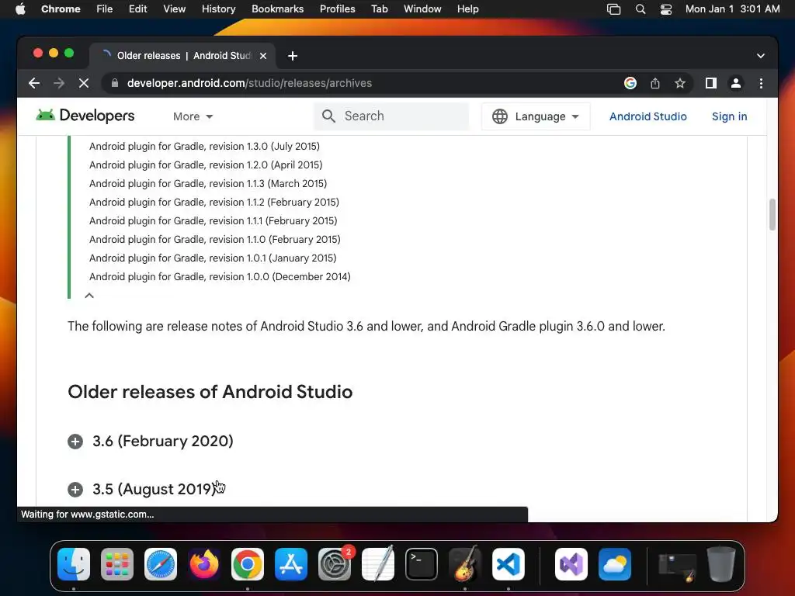Image resolution: width=795 pixels, height=596 pixels.
Task: Open Gradle plugin revision 1.1.3 (March 2015)
Action: (x=208, y=183)
